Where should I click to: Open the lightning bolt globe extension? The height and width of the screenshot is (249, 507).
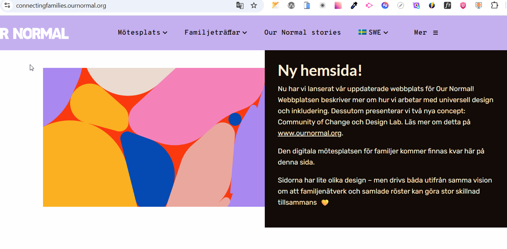coord(432,6)
